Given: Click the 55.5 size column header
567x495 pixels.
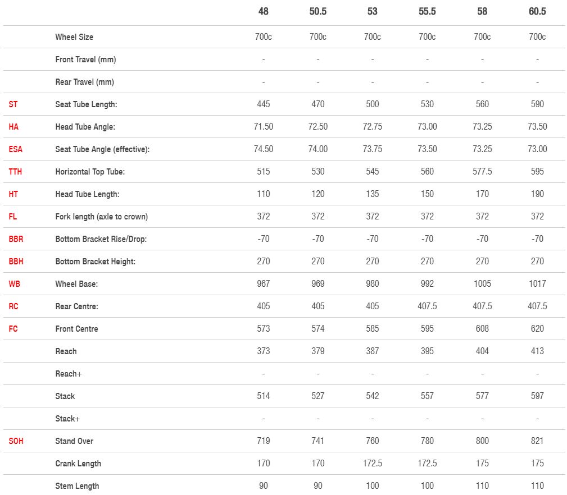Looking at the screenshot, I should tap(427, 12).
